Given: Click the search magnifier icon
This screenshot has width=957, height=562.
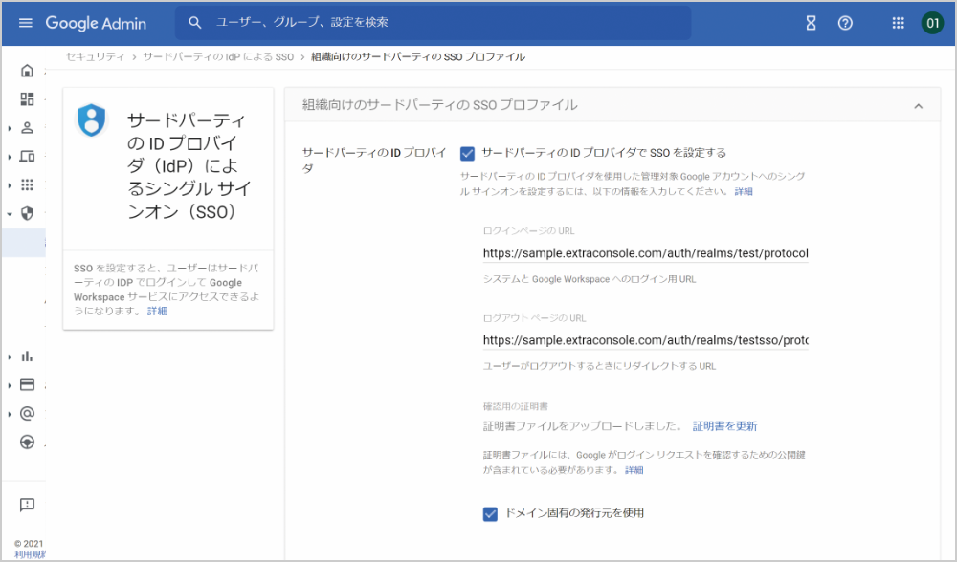Looking at the screenshot, I should 194,23.
